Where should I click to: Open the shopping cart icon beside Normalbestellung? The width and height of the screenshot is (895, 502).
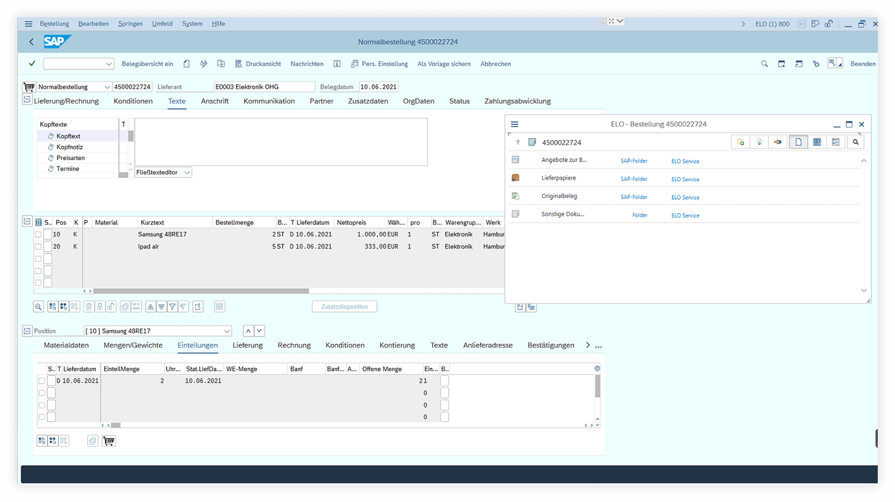(x=29, y=87)
